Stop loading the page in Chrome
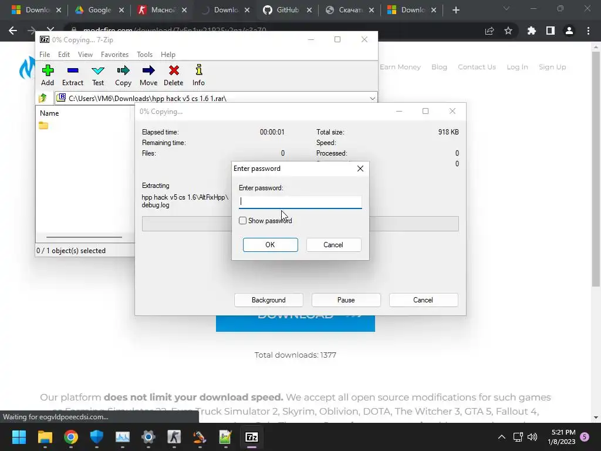601x451 pixels. click(x=50, y=30)
